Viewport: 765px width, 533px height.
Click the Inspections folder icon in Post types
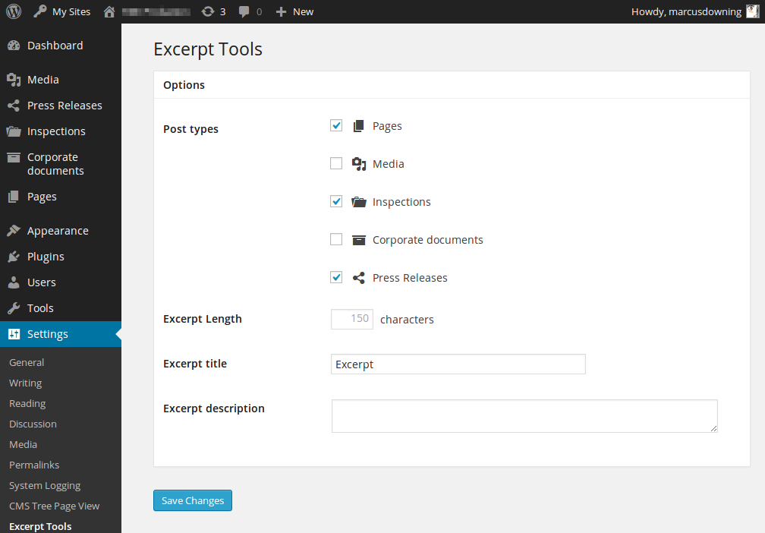(358, 202)
